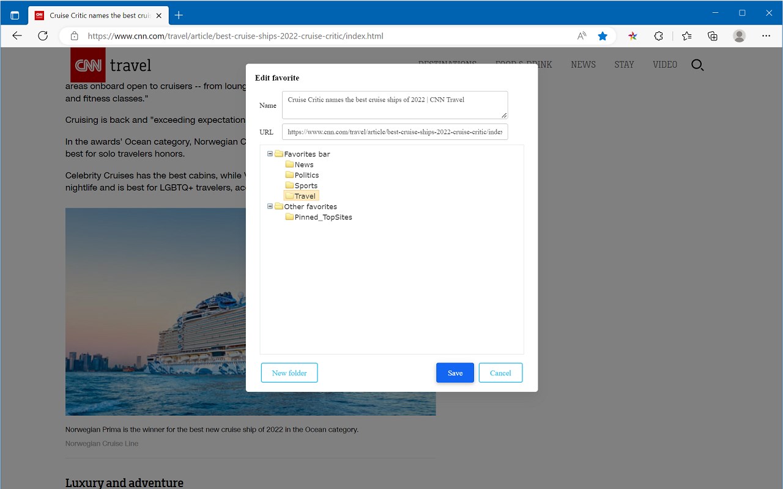The image size is (783, 489).
Task: Close the Cruise Critic tab
Action: (x=158, y=15)
